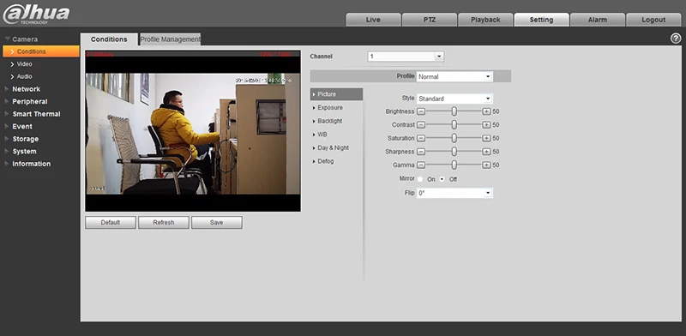Switch to the Alarm tab
This screenshot has height=336, width=686.
(x=598, y=20)
